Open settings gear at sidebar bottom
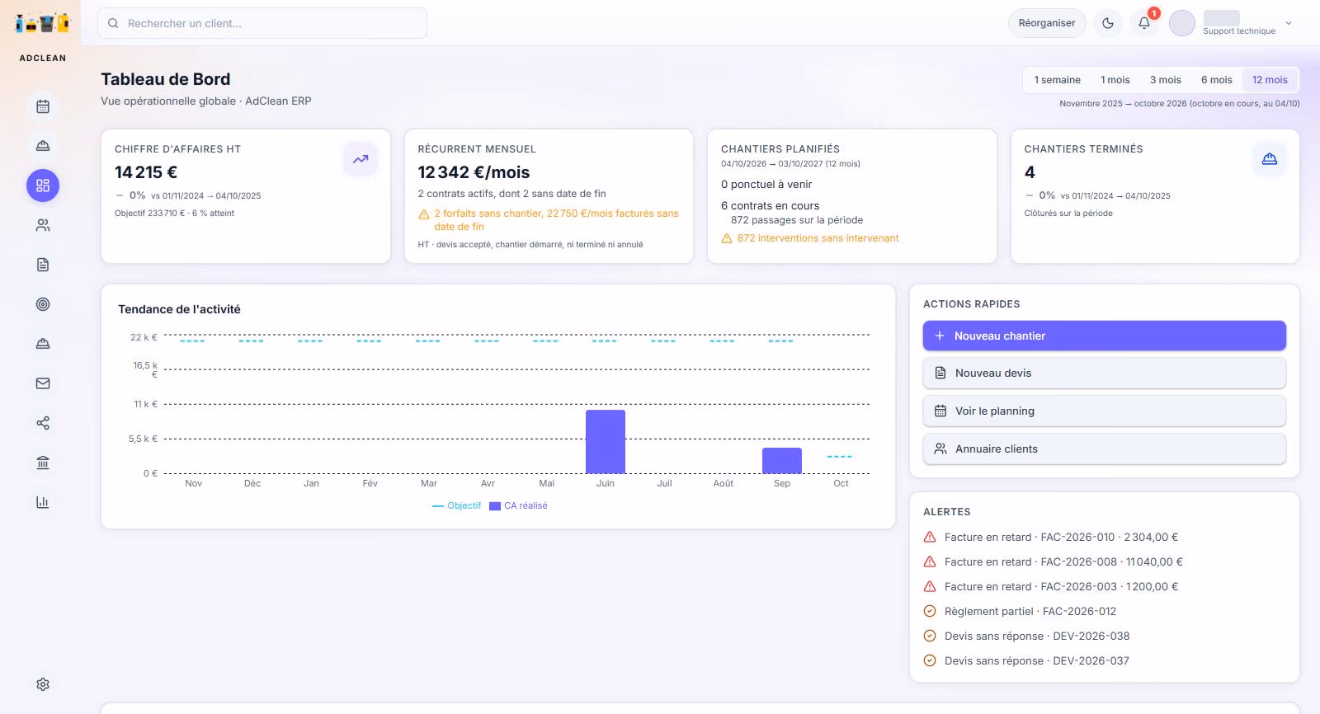 point(43,684)
